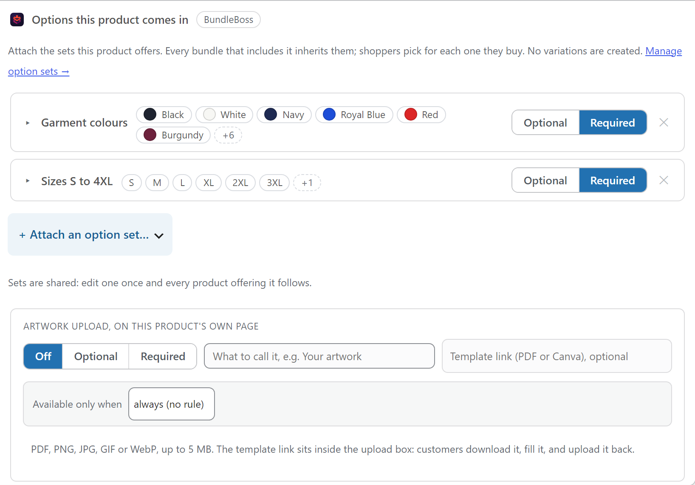The height and width of the screenshot is (485, 695).
Task: Click the 3XL size chip
Action: pos(274,183)
